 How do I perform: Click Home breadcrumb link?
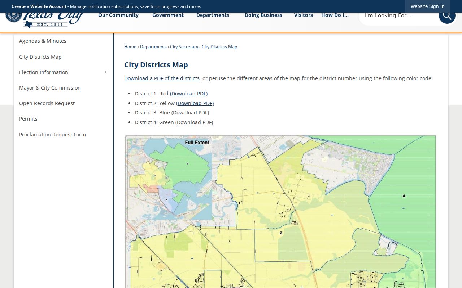[x=130, y=47]
